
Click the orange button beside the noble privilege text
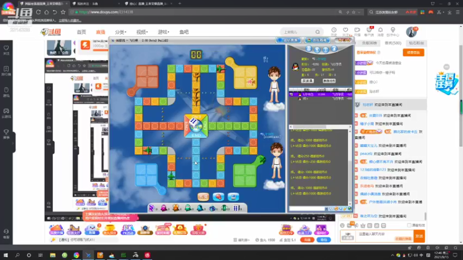(413, 53)
